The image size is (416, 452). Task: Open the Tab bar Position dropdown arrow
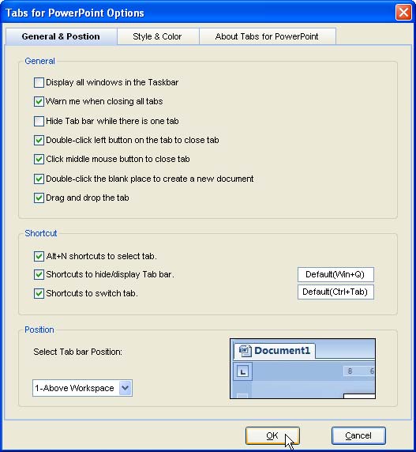[x=126, y=388]
